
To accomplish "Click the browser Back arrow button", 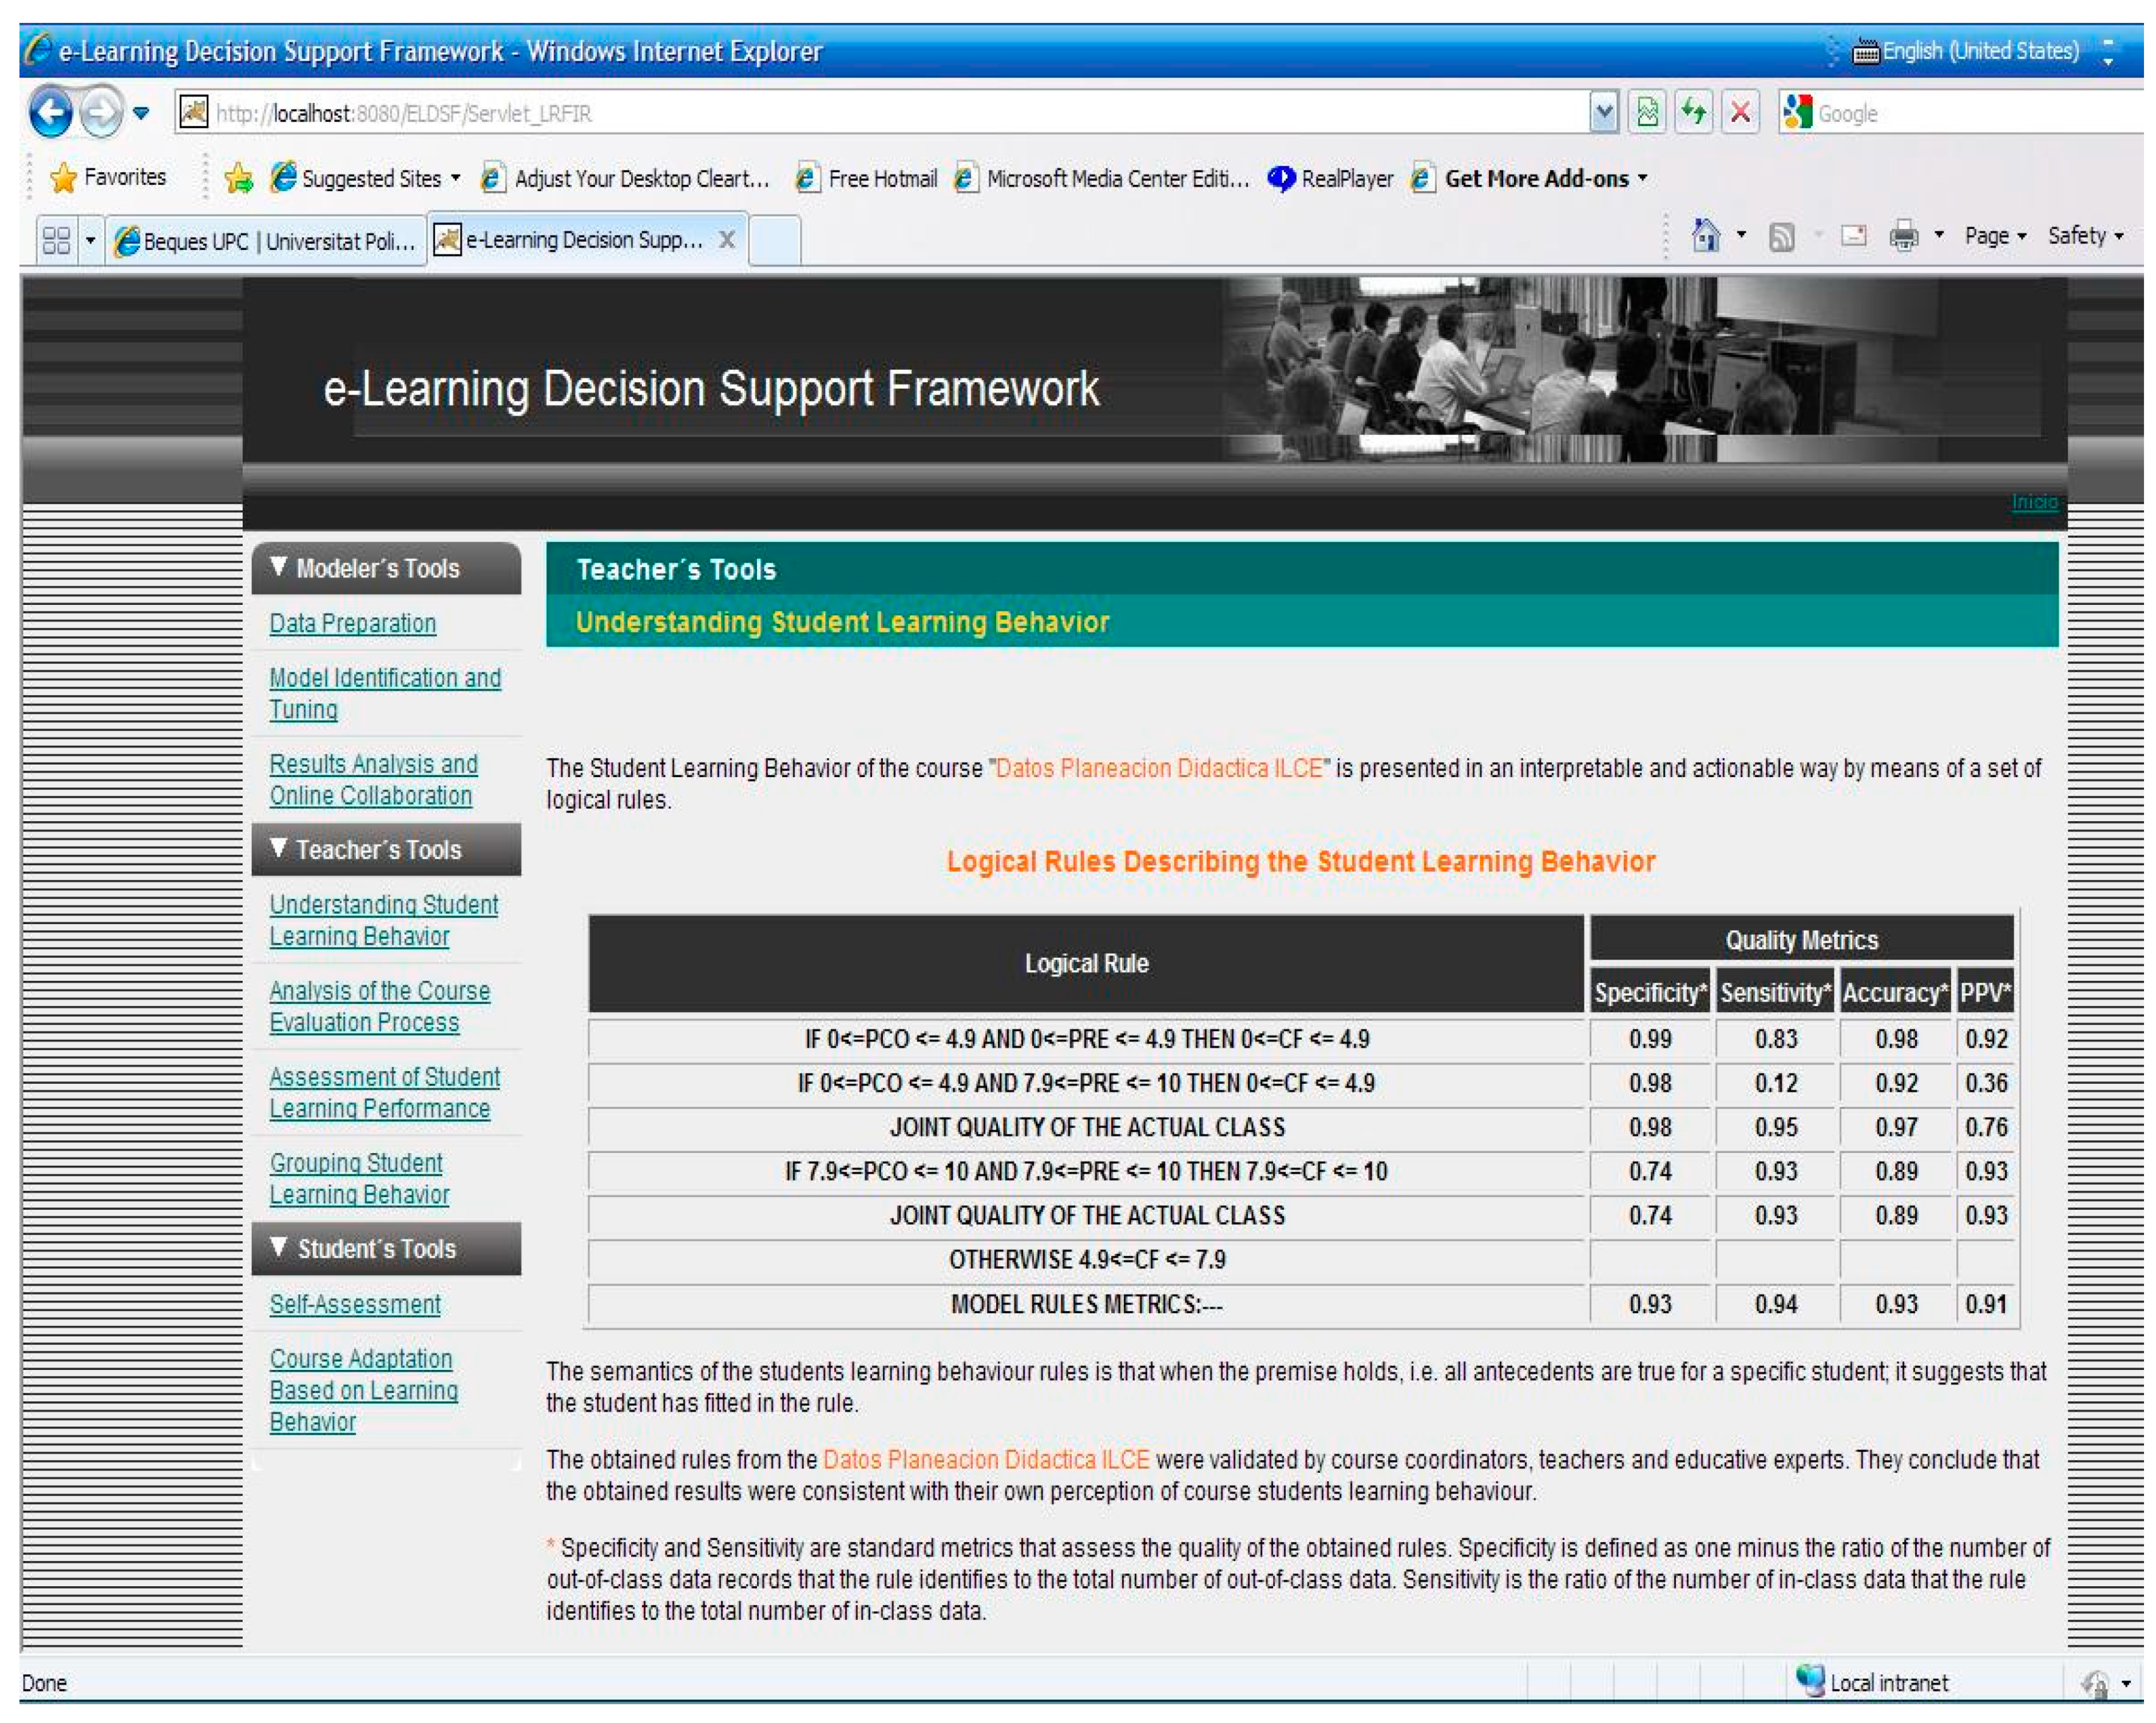I will (x=50, y=112).
